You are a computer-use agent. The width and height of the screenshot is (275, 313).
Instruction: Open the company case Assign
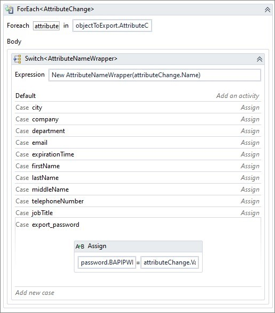coord(250,119)
